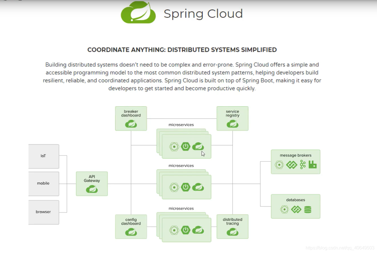This screenshot has height=253, width=377.
Task: Click Reactor atom icon in middle microservices stack
Action: coord(174,187)
